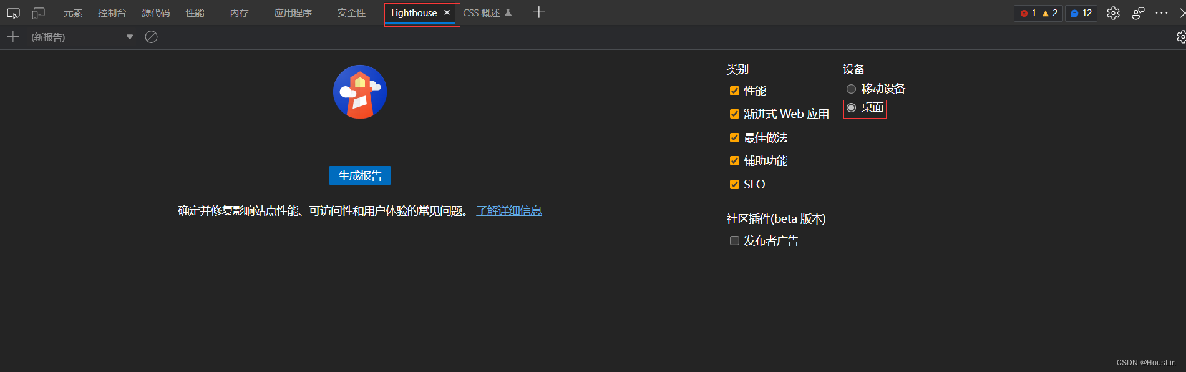Click the feedback people icon
Image resolution: width=1186 pixels, height=372 pixels.
pyautogui.click(x=1138, y=13)
